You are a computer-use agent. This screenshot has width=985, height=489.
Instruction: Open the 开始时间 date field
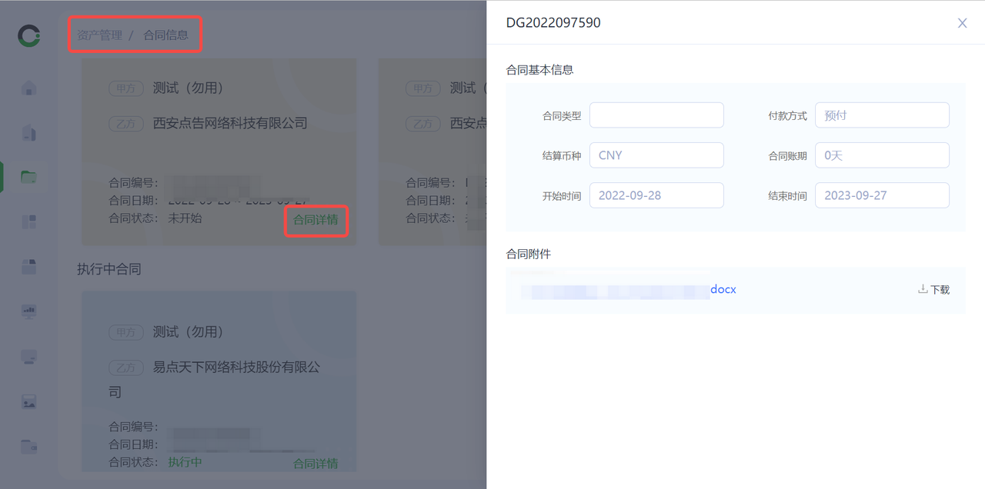click(656, 195)
